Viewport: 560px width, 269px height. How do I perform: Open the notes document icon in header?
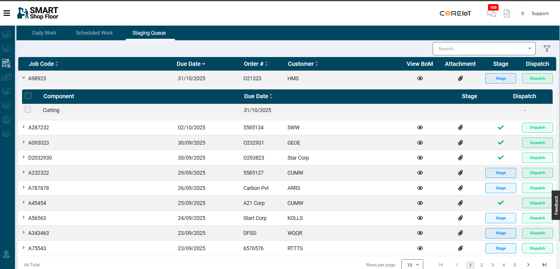point(506,14)
